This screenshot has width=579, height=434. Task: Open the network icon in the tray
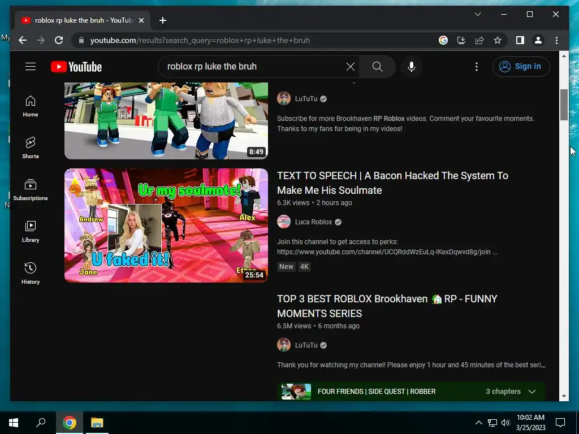[492, 423]
